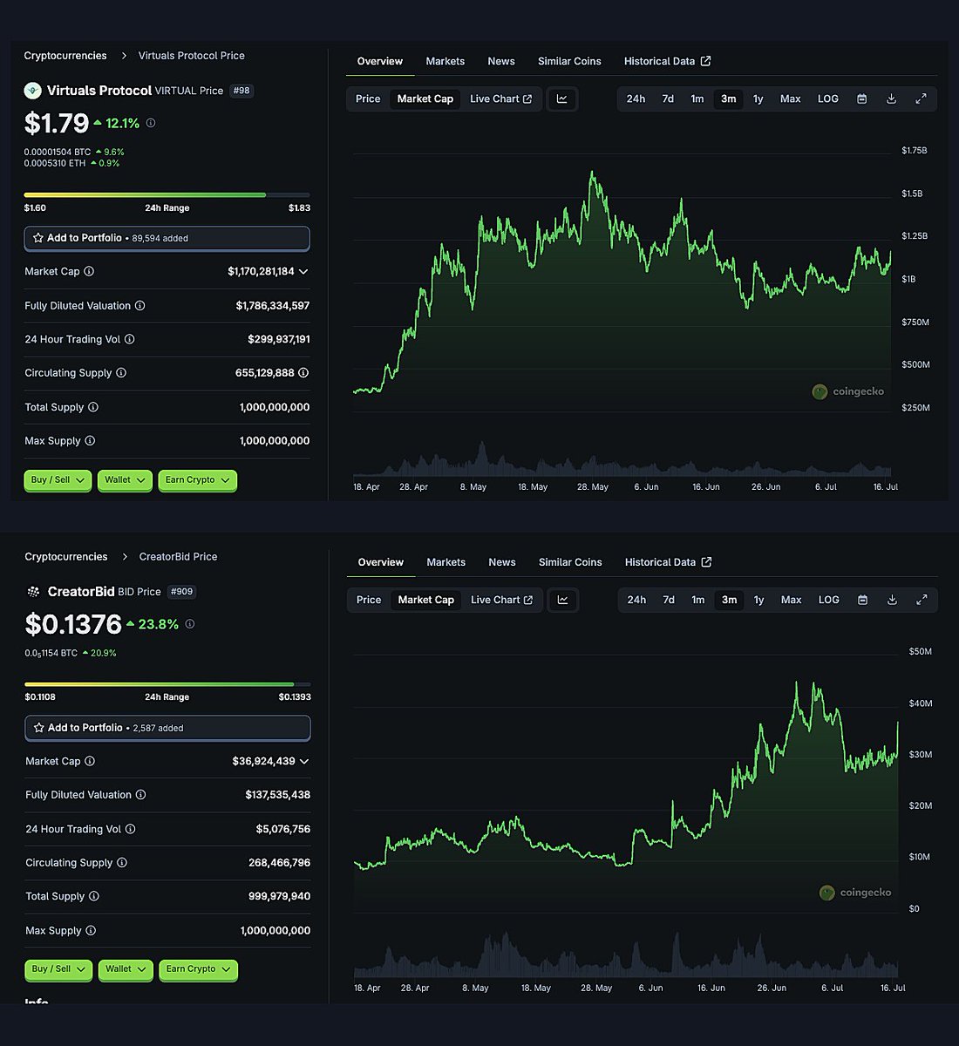The width and height of the screenshot is (959, 1046).
Task: Switch Virtuals chart to Price view
Action: [368, 98]
